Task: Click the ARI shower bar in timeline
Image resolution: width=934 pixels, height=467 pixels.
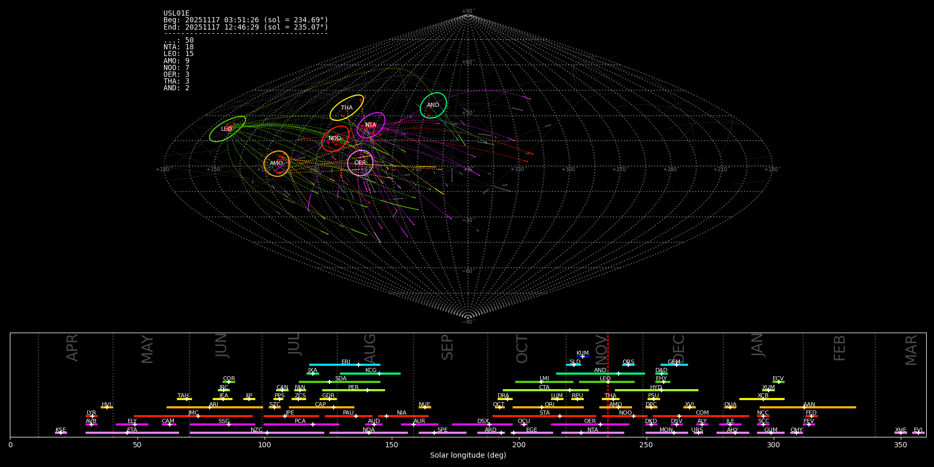Action: 215,407
